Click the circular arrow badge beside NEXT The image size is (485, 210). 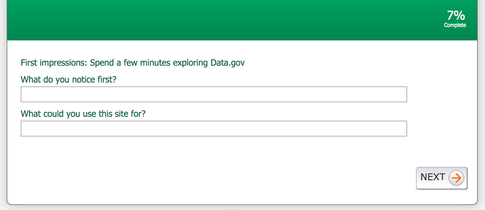pyautogui.click(x=456, y=178)
